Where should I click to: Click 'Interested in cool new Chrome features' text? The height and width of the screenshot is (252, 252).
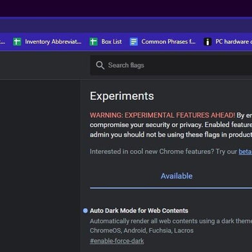[152, 151]
